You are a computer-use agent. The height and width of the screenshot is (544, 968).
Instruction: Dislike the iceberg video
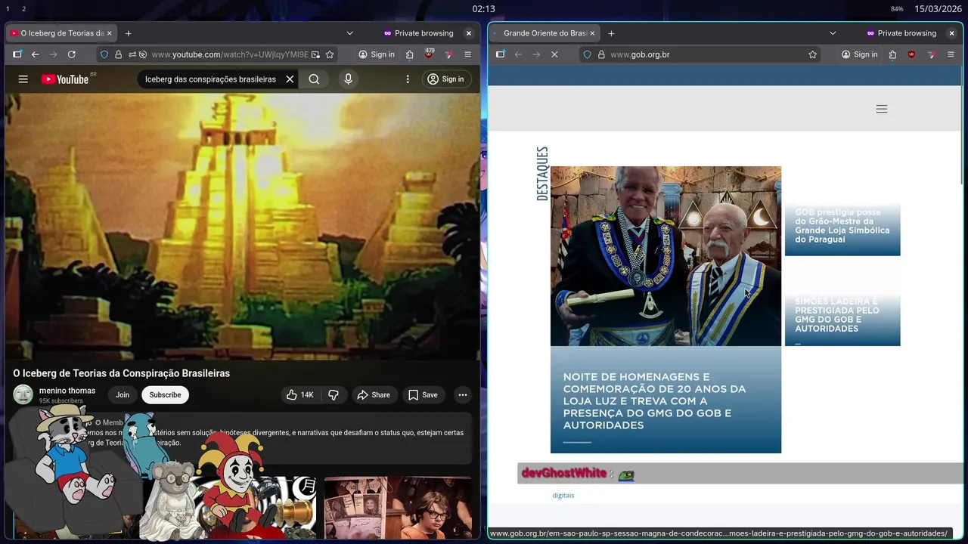(334, 394)
